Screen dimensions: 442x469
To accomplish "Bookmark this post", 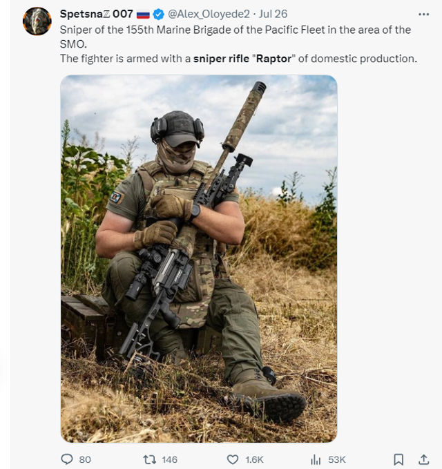I will (398, 459).
